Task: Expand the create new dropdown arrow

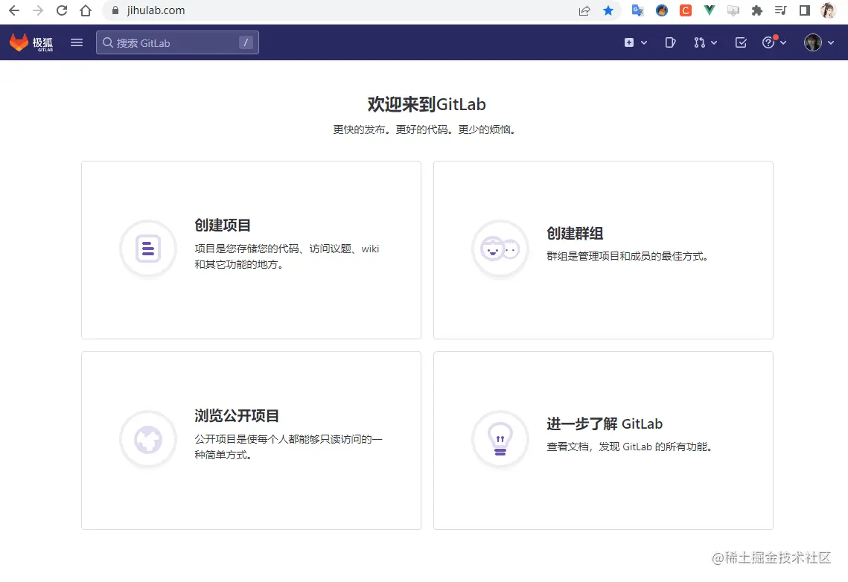Action: (x=644, y=42)
